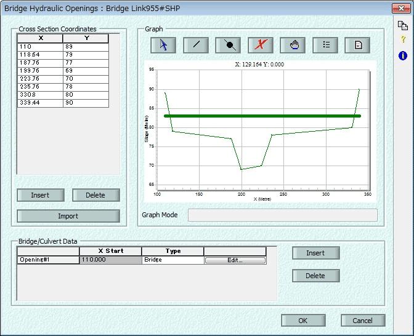This screenshot has height=336, width=414.
Task: Click the thick green bridge deck line
Action: pos(262,116)
